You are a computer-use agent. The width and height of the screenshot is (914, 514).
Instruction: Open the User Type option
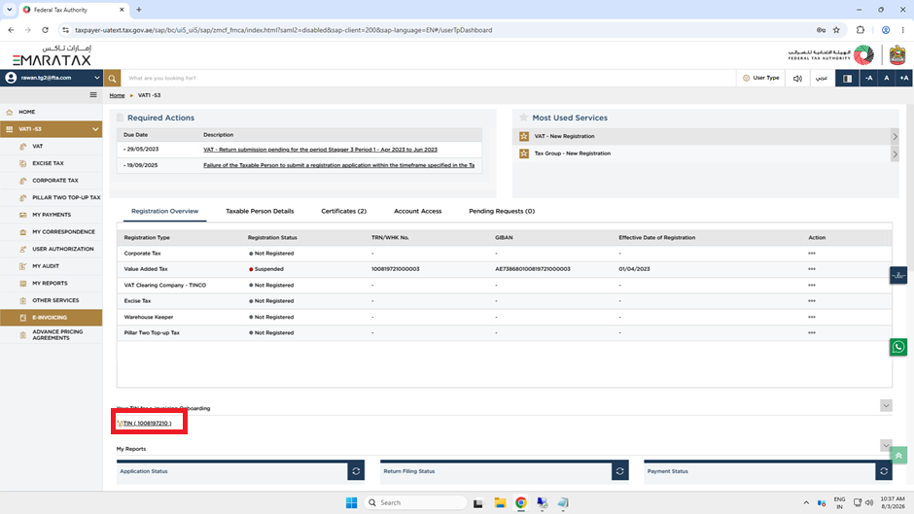761,78
